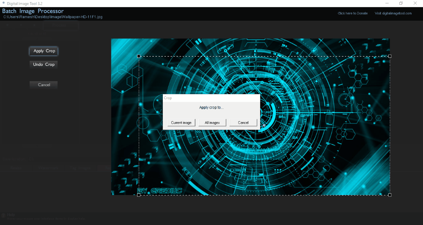
Task: Cancel the Crop dialog prompt
Action: (x=243, y=122)
